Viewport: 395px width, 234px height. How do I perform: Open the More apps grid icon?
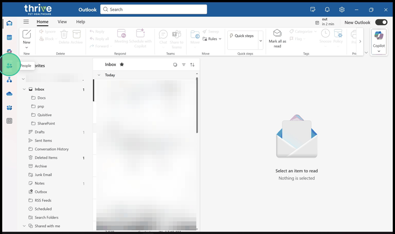(9, 121)
